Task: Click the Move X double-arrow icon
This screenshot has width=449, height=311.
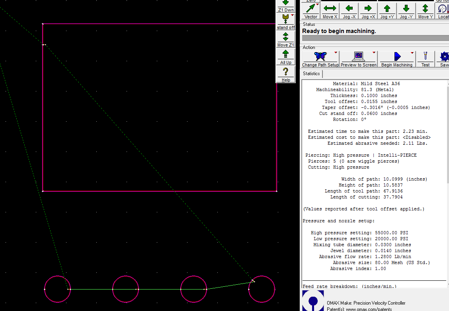Action: pyautogui.click(x=330, y=9)
